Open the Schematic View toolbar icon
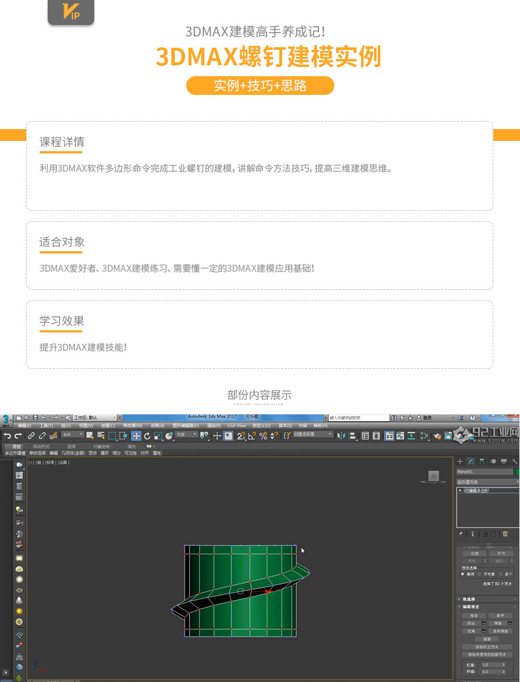The image size is (520, 682). coord(412,436)
